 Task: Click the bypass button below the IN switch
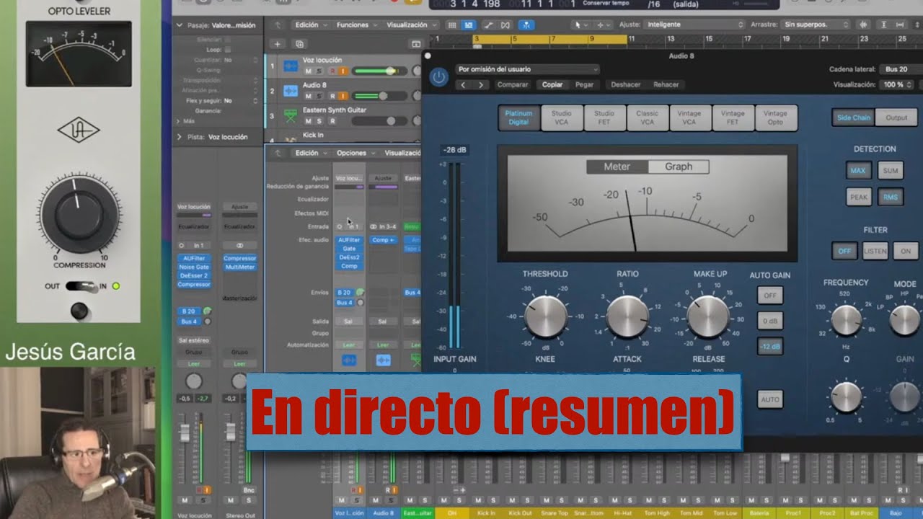tap(79, 311)
